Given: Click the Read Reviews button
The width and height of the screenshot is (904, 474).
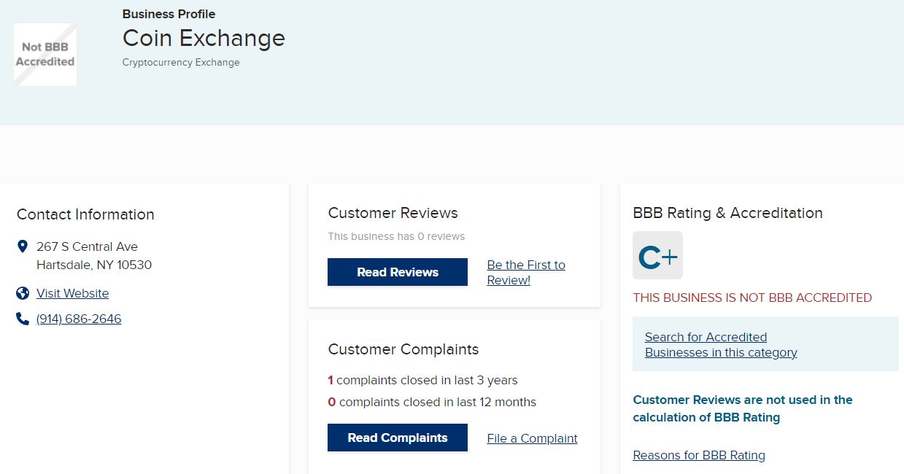Looking at the screenshot, I should tap(398, 272).
